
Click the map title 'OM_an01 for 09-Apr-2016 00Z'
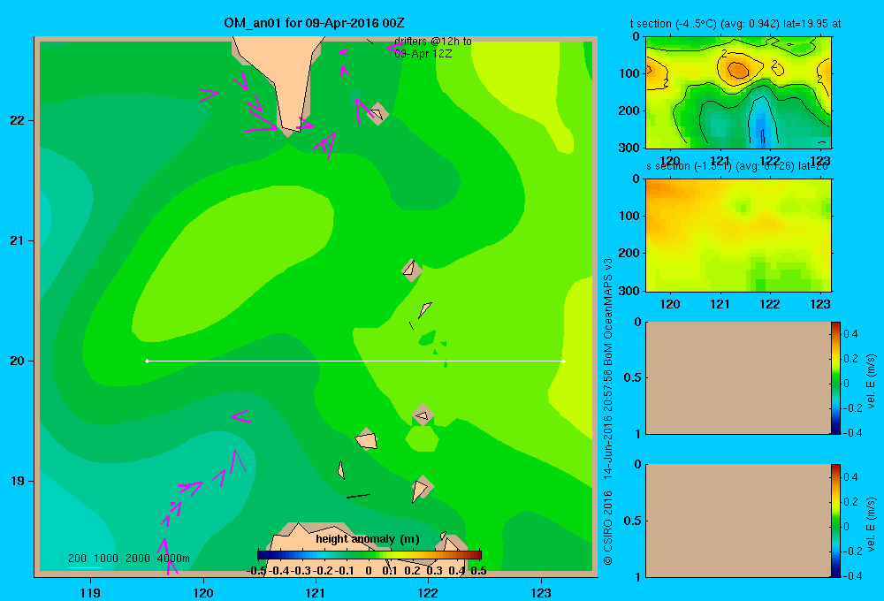(314, 23)
